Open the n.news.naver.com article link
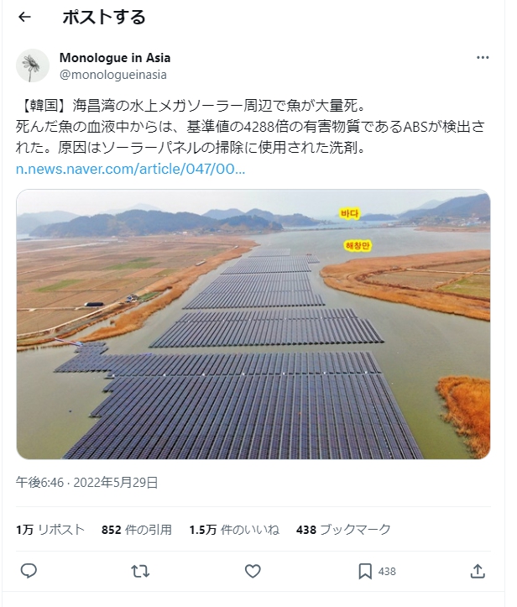This screenshot has height=607, width=517. (x=130, y=168)
